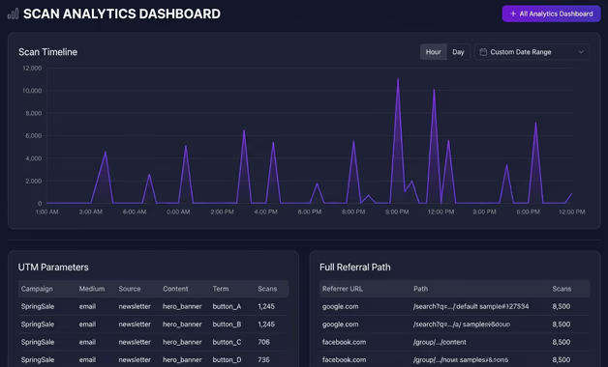Image resolution: width=608 pixels, height=367 pixels.
Task: Click the 736 scans value
Action: (263, 360)
